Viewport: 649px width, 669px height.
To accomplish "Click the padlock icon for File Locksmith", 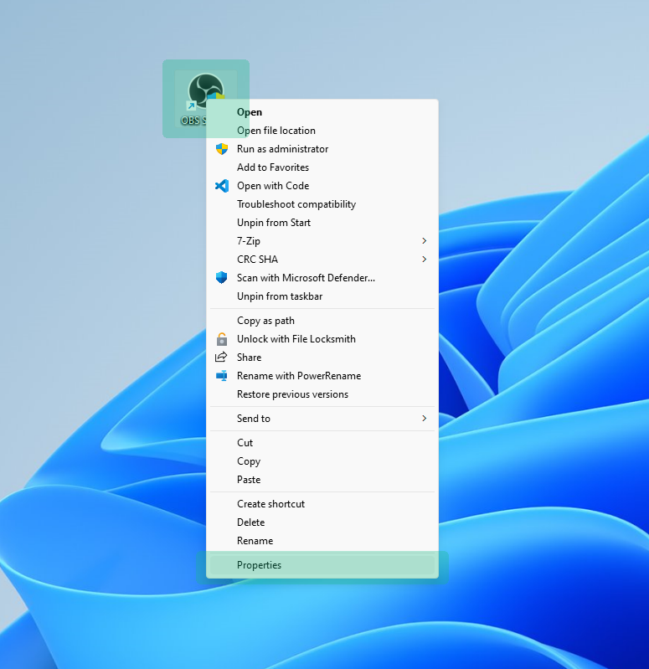I will [x=222, y=339].
